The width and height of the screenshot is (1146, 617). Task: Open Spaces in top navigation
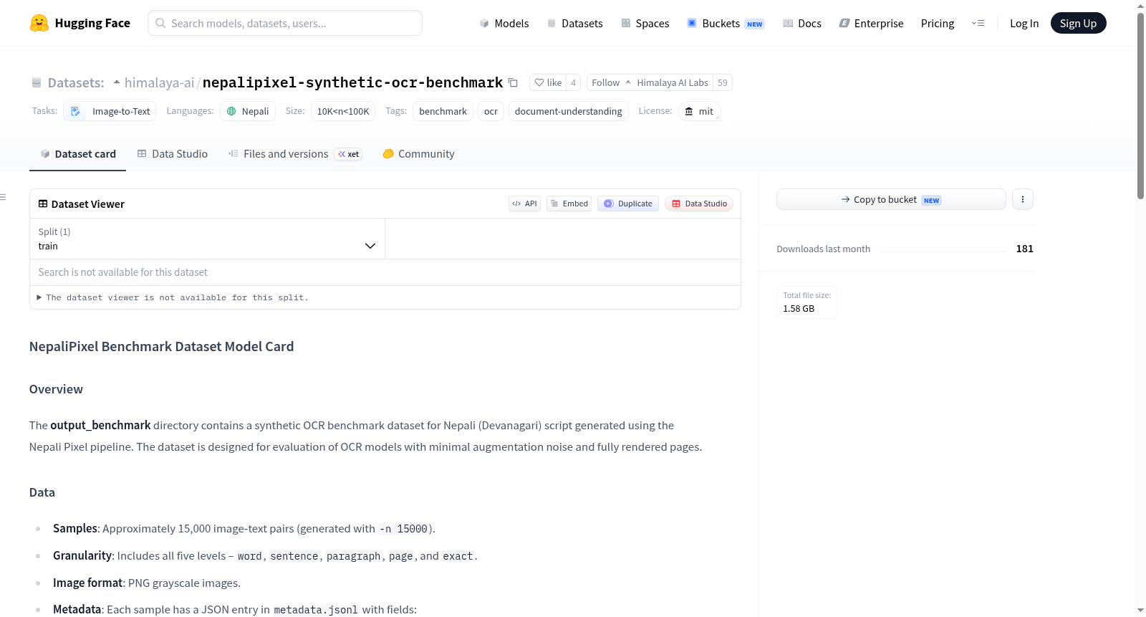click(645, 23)
